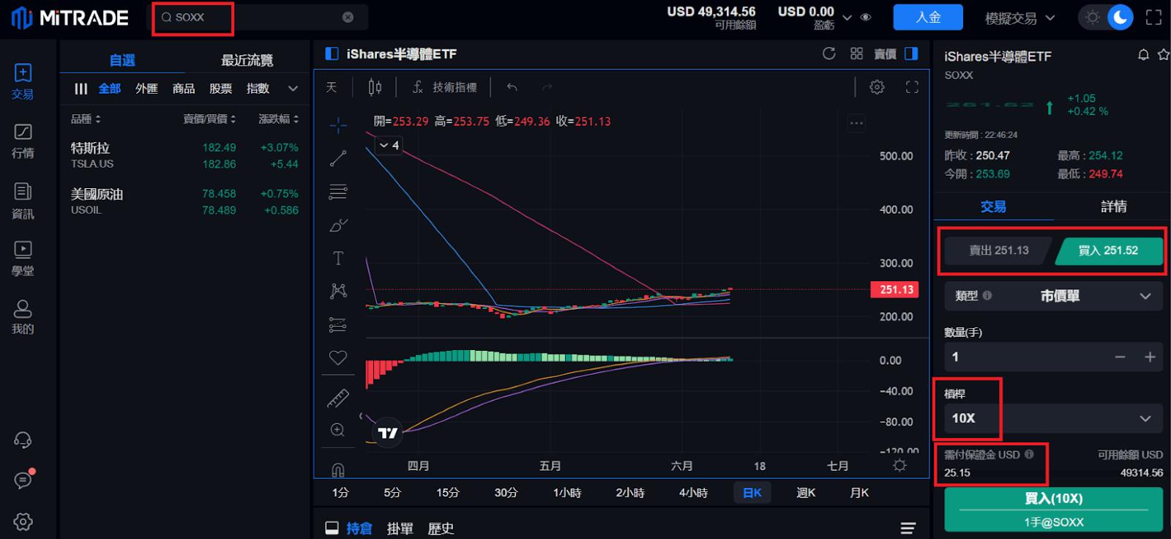Expand the 10X leverage dropdown
The height and width of the screenshot is (539, 1171).
pos(1145,418)
